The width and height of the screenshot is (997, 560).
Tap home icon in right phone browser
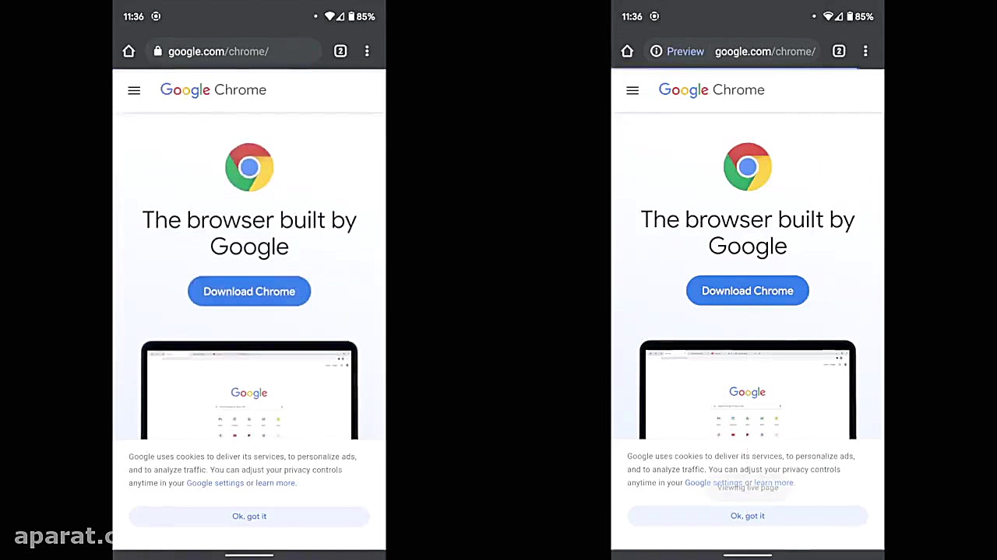627,51
